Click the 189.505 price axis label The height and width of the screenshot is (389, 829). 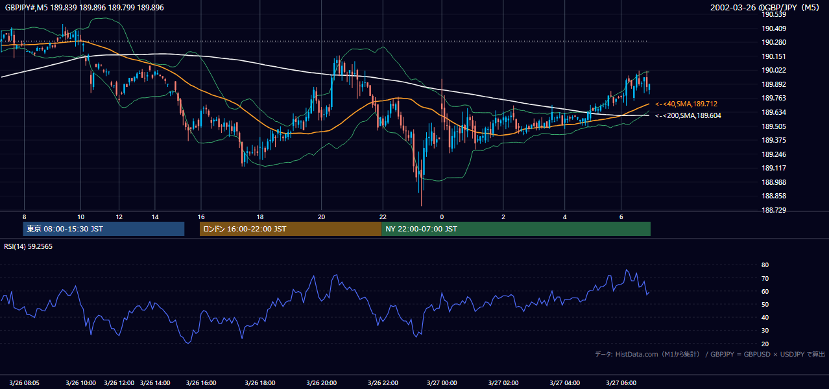point(775,126)
